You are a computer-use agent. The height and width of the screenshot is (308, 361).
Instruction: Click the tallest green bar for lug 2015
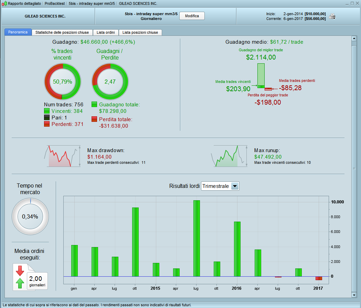pyautogui.click(x=197, y=238)
